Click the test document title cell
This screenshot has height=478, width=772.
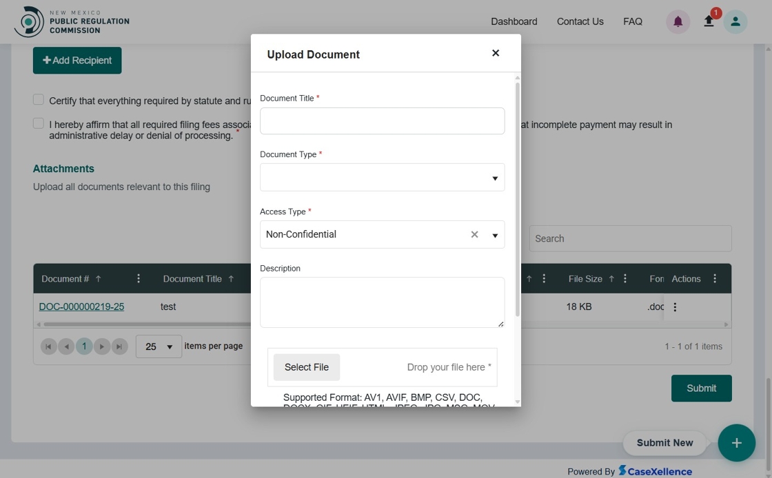[168, 307]
